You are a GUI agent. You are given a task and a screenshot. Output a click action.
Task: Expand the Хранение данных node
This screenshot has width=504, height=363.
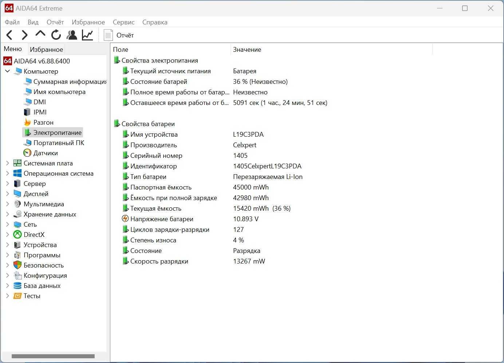coord(7,214)
